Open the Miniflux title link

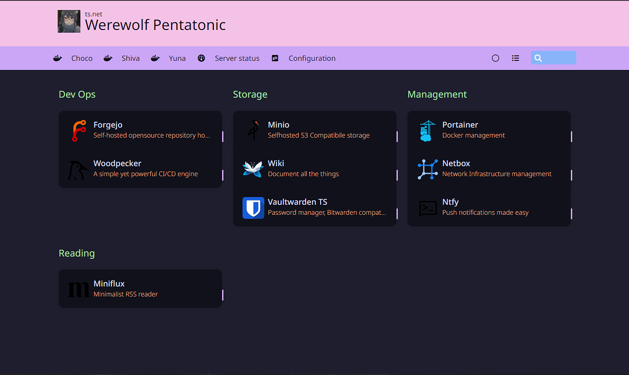(x=109, y=284)
